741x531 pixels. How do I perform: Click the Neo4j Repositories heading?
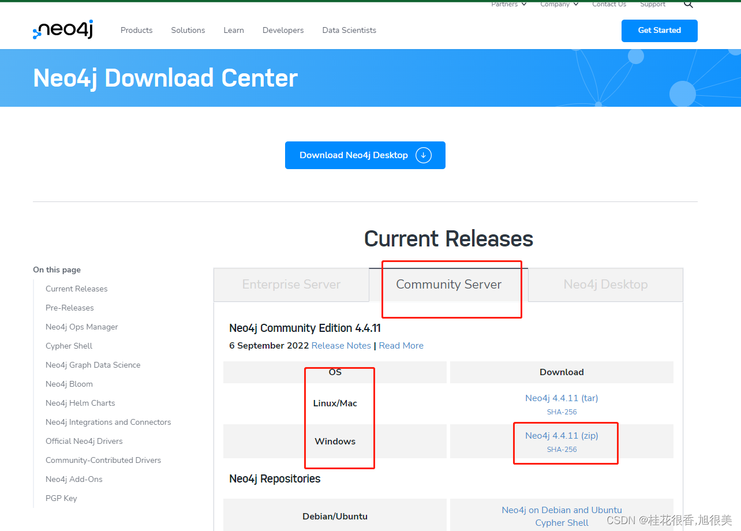275,478
